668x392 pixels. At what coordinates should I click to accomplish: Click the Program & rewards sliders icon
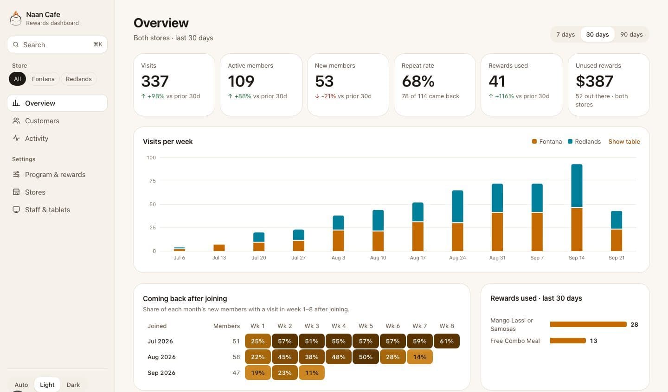[x=16, y=174]
